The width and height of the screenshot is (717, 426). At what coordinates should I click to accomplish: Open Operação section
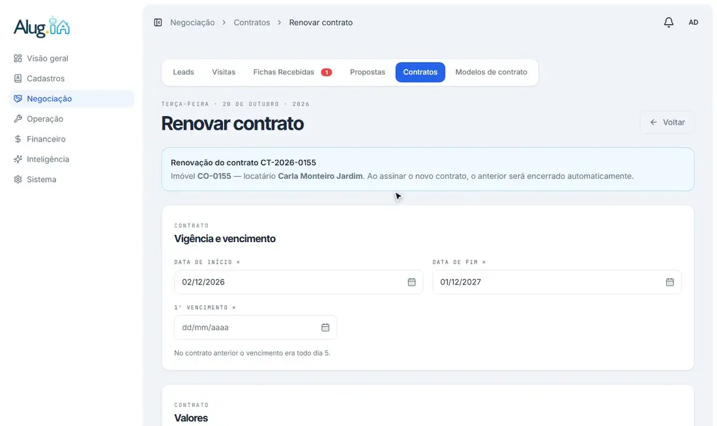(72, 119)
